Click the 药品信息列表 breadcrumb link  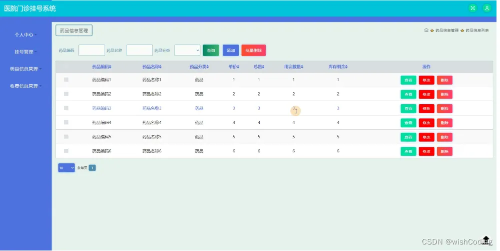click(477, 31)
